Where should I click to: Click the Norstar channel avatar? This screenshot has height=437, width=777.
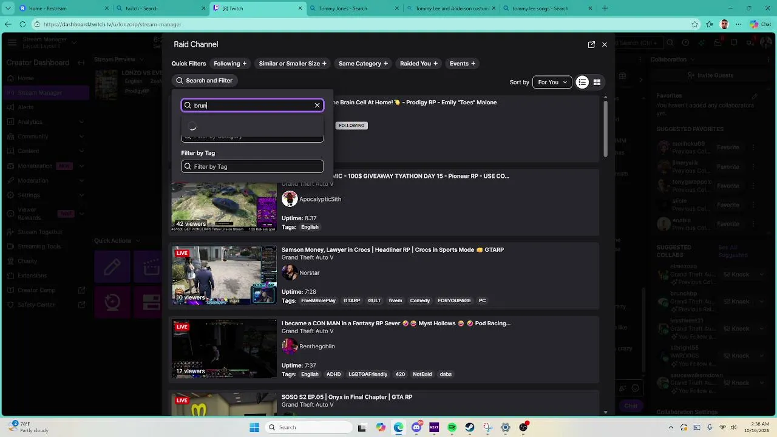coord(290,273)
